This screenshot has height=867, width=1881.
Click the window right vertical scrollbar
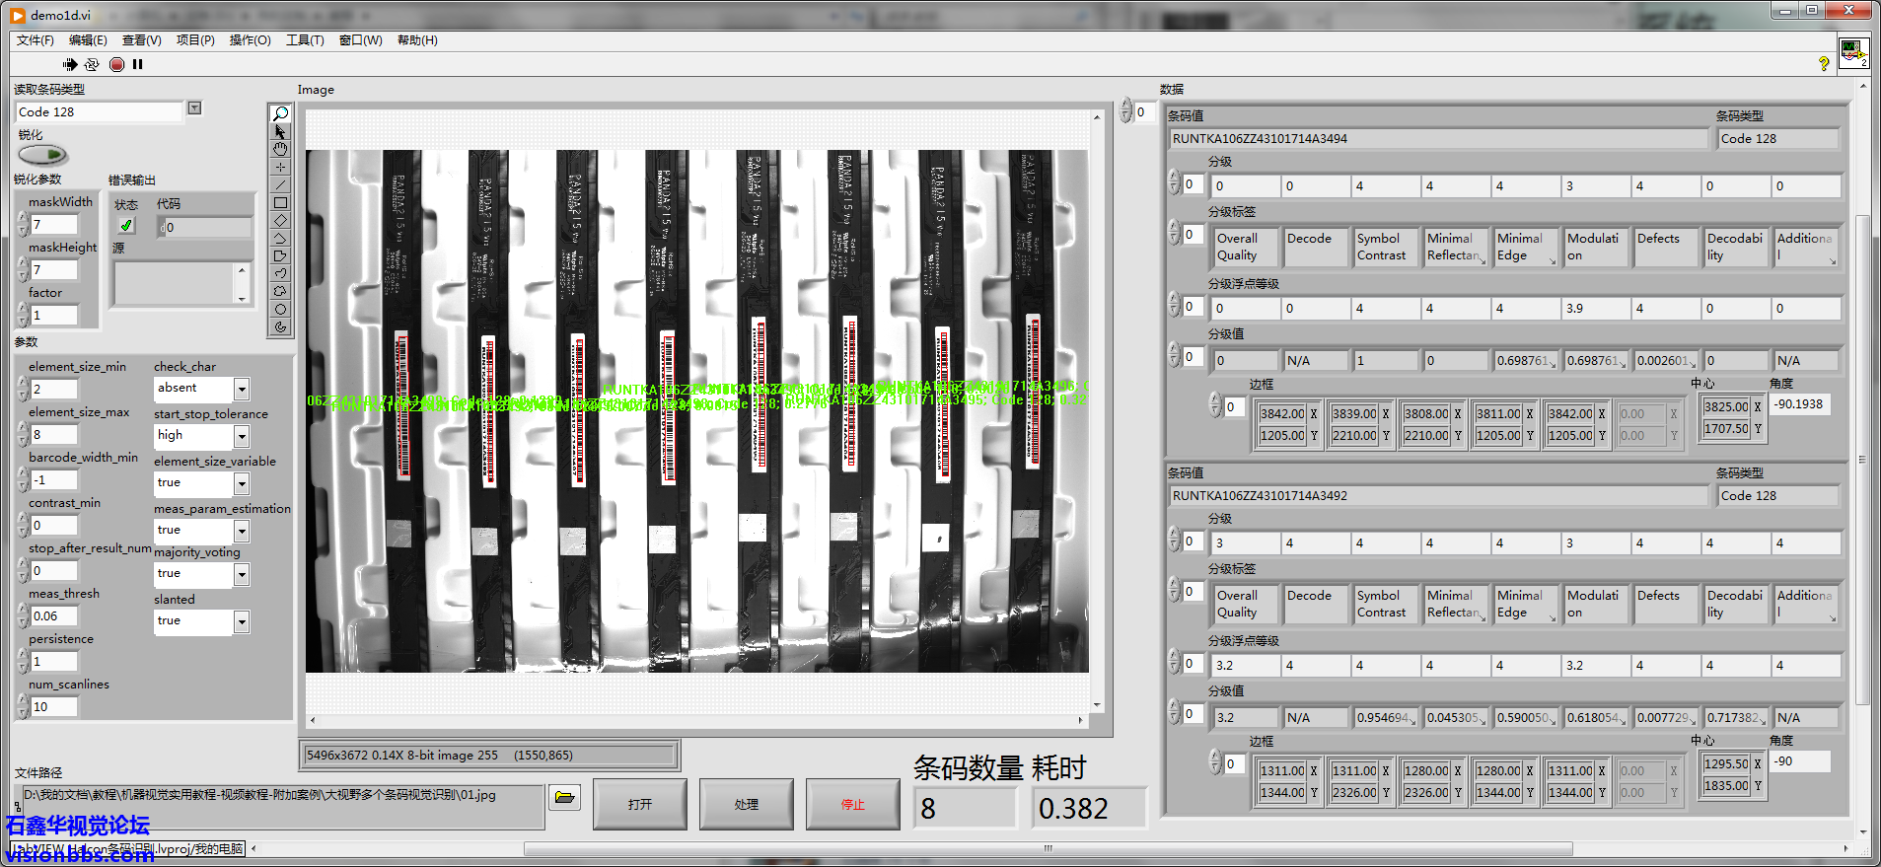tap(1862, 459)
